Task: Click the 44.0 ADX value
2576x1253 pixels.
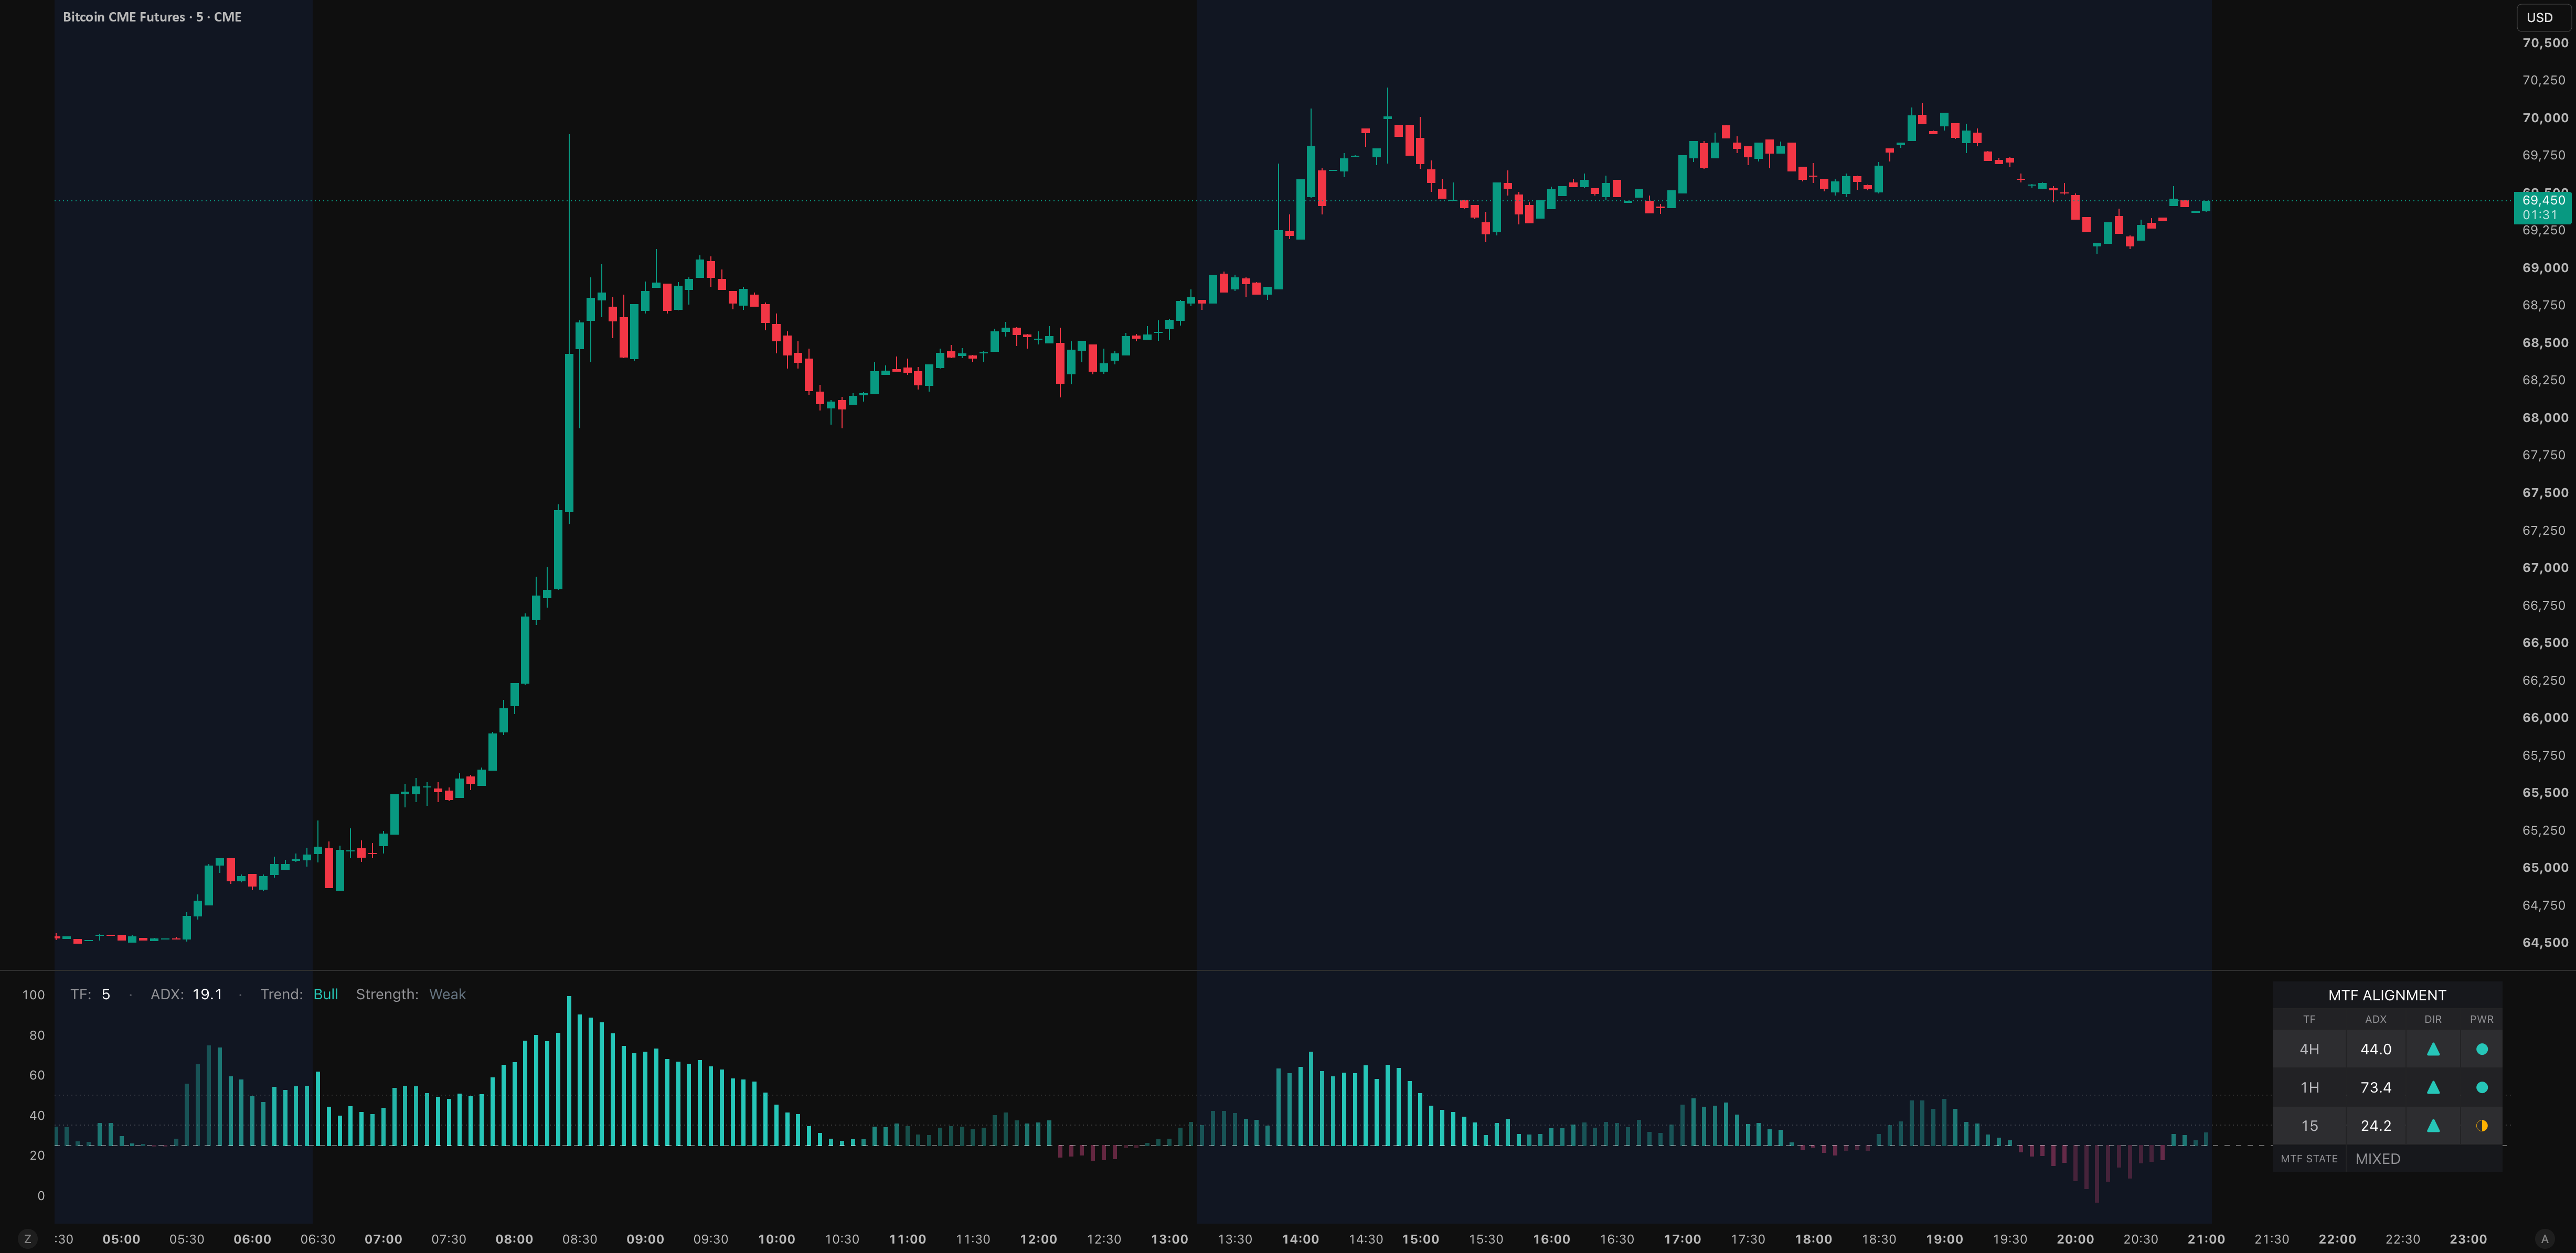Action: [x=2376, y=1049]
